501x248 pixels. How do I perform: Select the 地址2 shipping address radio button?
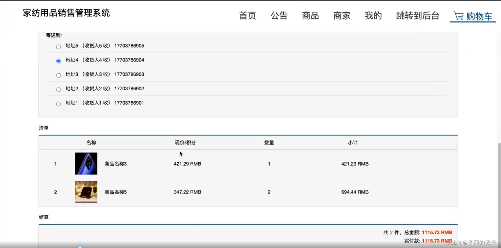point(58,89)
